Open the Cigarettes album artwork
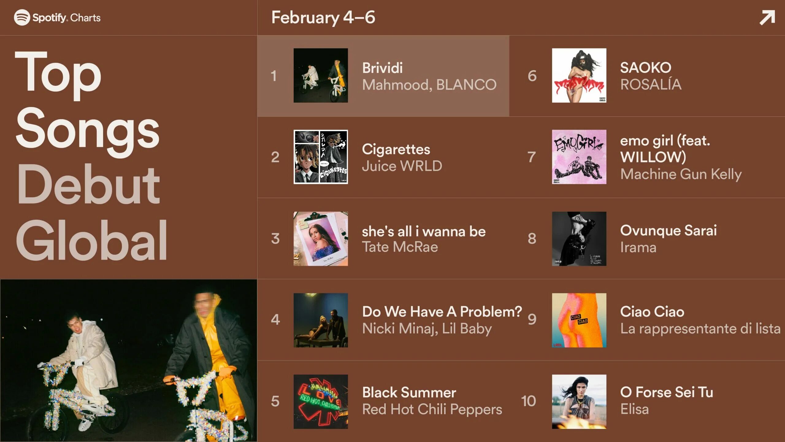 point(321,157)
